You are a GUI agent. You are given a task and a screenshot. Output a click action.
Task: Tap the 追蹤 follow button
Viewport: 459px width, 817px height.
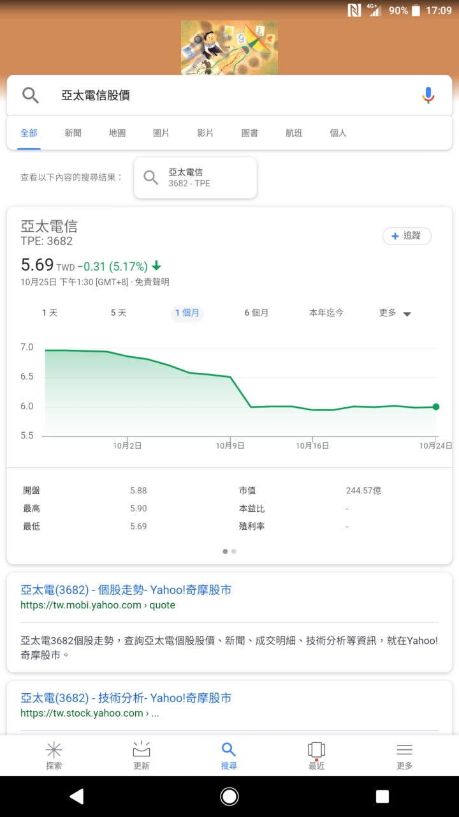click(x=407, y=236)
